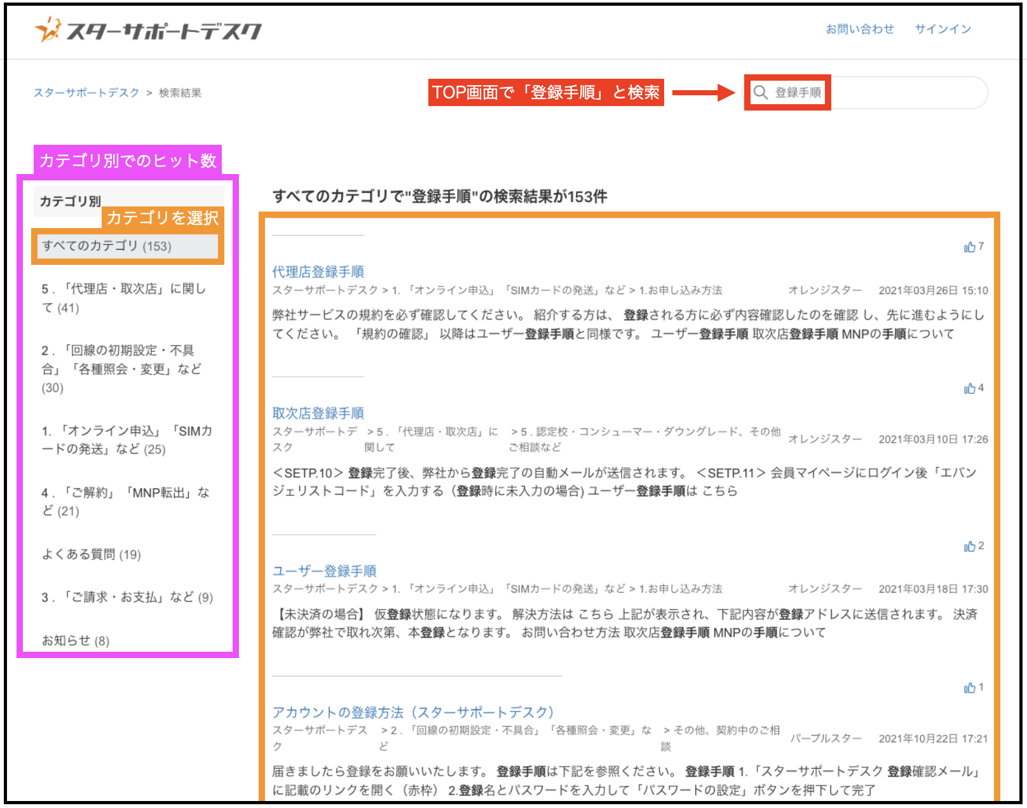Open the お問い合わせ menu item
This screenshot has width=1027, height=808.
coord(859,28)
